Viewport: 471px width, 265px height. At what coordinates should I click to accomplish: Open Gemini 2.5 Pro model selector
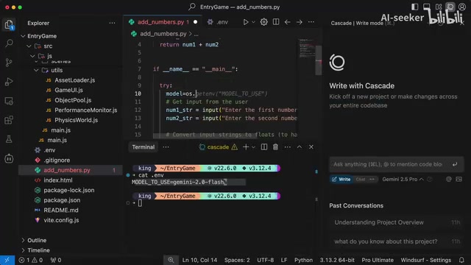pos(403,180)
